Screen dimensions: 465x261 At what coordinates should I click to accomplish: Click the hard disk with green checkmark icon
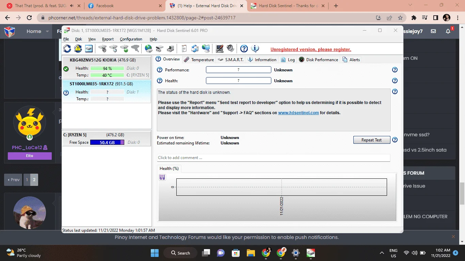point(125,49)
